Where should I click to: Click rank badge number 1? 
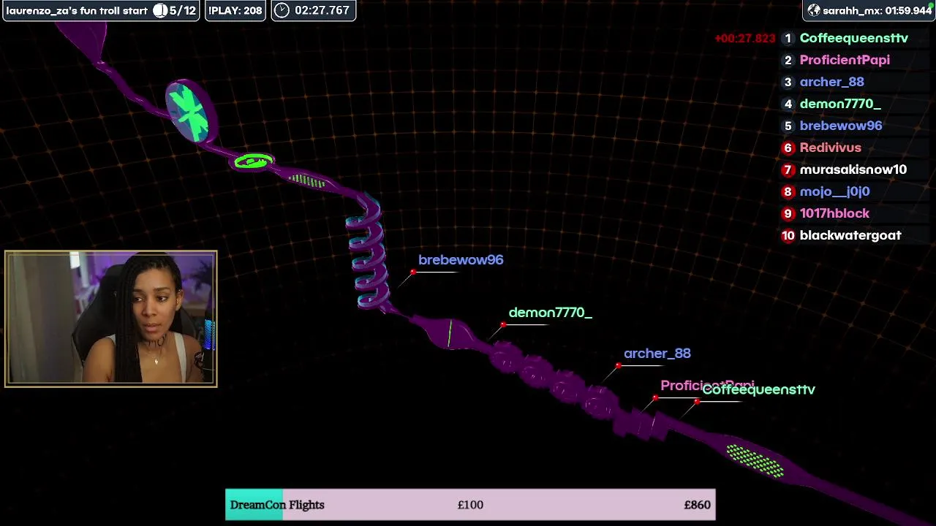click(788, 38)
